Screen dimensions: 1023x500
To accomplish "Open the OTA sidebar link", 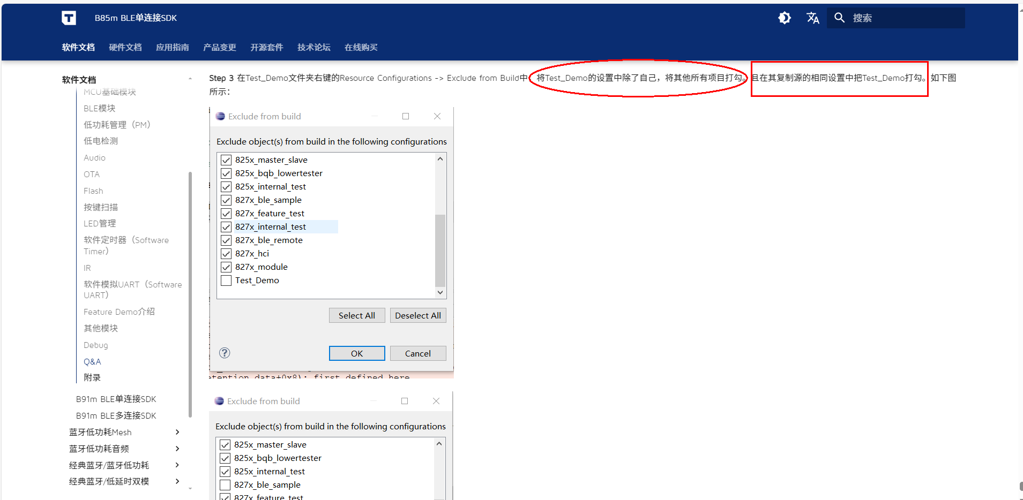I will [x=92, y=174].
